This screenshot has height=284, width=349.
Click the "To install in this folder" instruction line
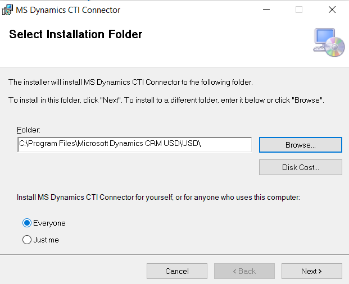pos(166,100)
